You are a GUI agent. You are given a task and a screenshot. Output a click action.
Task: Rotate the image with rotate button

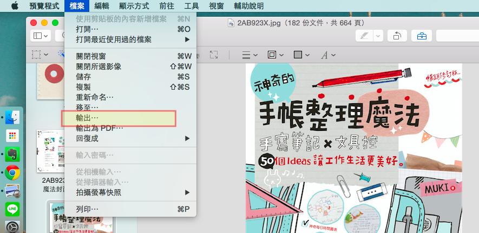click(397, 36)
